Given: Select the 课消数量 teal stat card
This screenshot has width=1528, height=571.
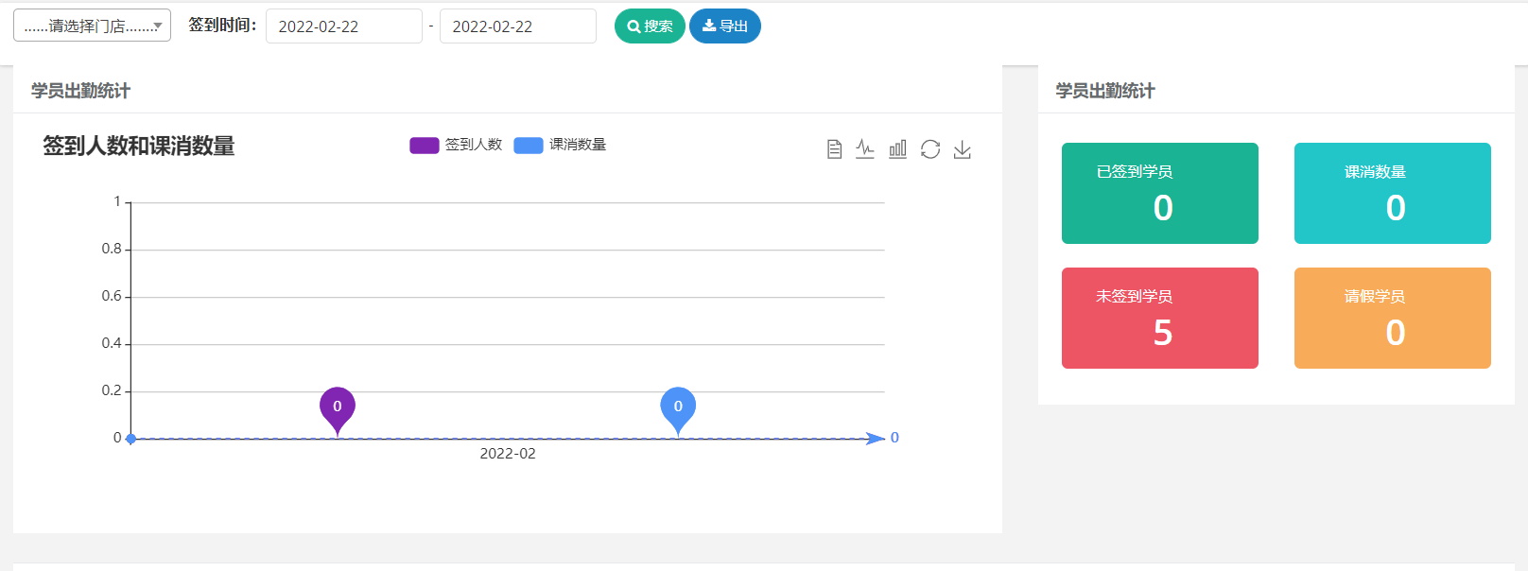Looking at the screenshot, I should (1392, 193).
